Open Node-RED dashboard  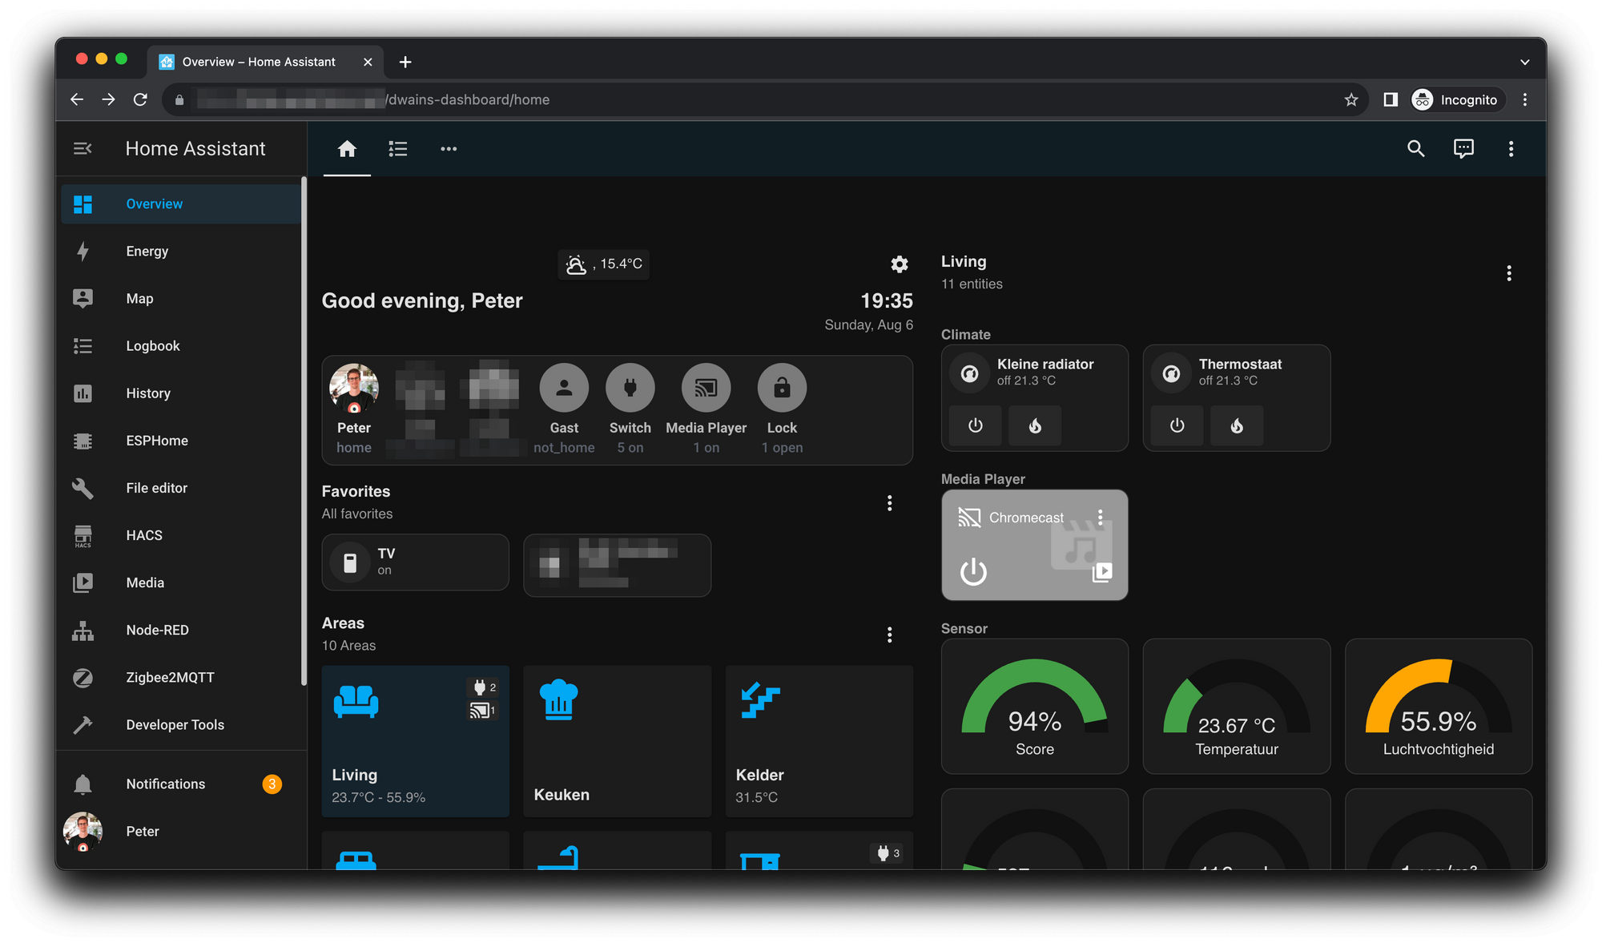[x=159, y=629]
